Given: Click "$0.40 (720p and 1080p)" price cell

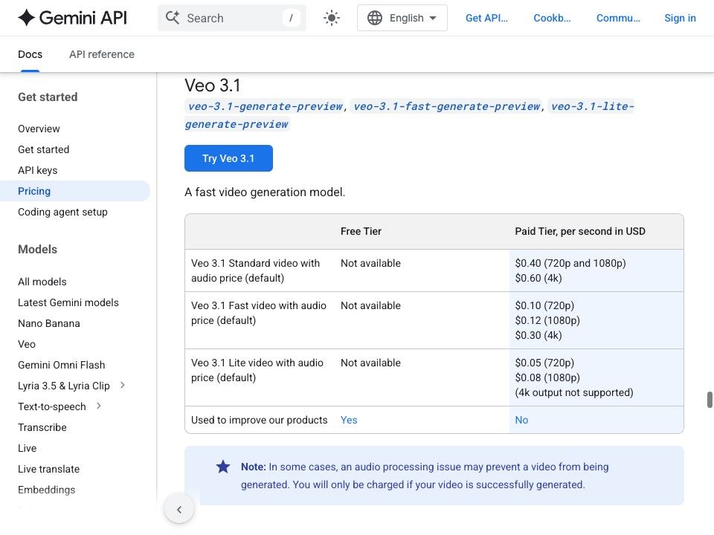Looking at the screenshot, I should pos(570,263).
